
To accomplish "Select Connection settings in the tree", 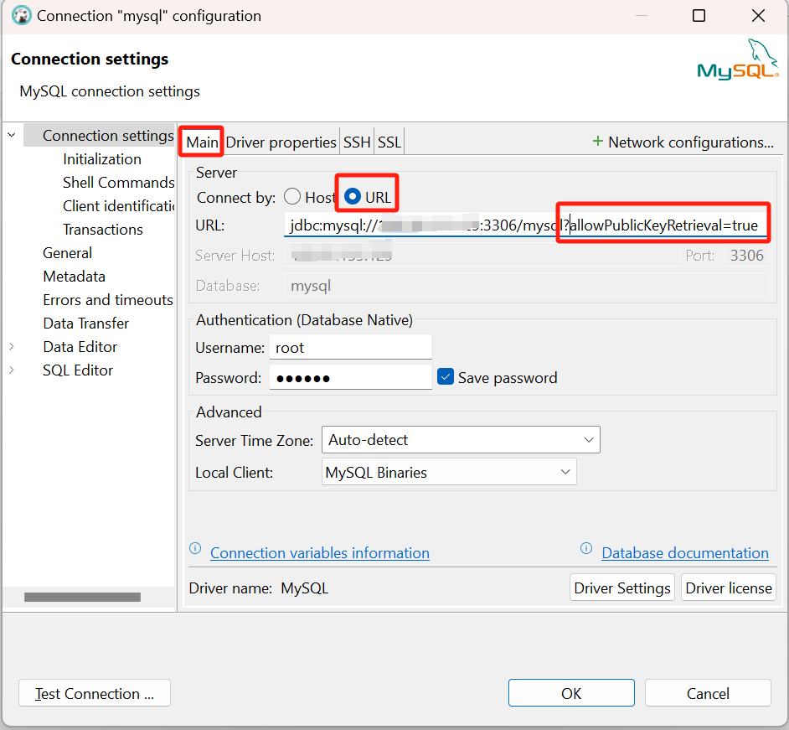I will coord(108,136).
